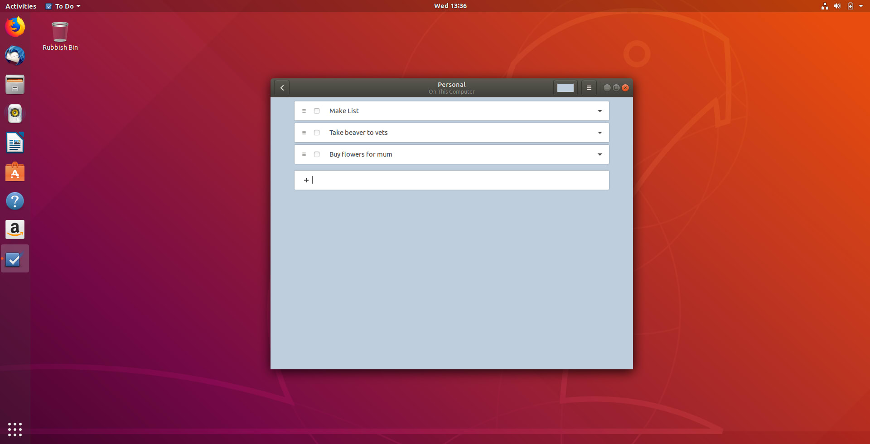Screen dimensions: 870x444
Task: Open Rhythmbox from the dock
Action: [x=15, y=114]
